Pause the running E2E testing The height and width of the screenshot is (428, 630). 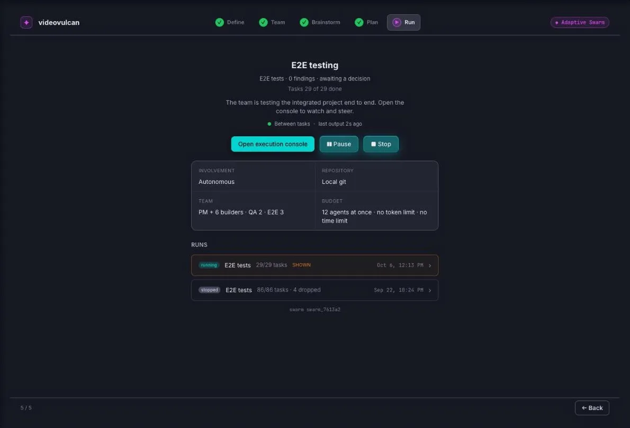tap(339, 144)
